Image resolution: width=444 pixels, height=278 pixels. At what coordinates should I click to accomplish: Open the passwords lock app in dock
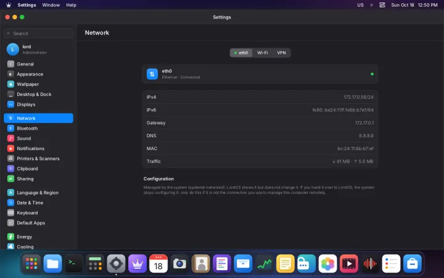[306, 264]
